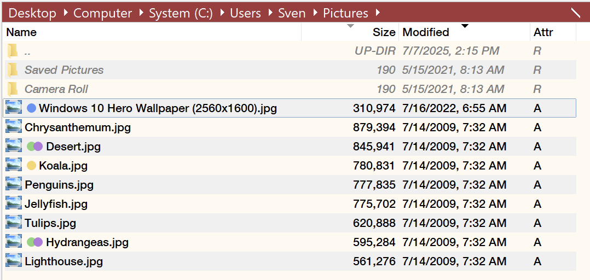Go to the Computer breadcrumb segment

coord(103,13)
